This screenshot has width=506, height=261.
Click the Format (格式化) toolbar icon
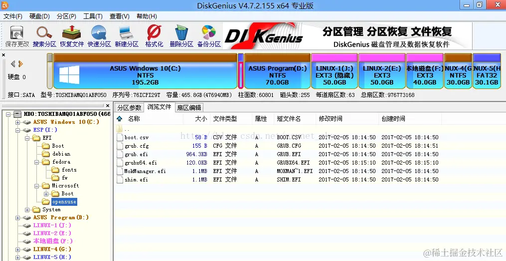point(154,36)
